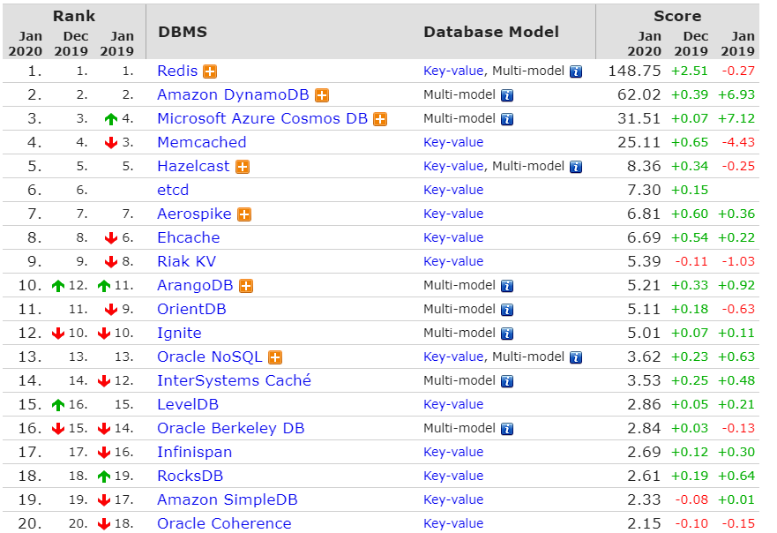Click the Key-value link in the Infinispan row

pos(453,452)
